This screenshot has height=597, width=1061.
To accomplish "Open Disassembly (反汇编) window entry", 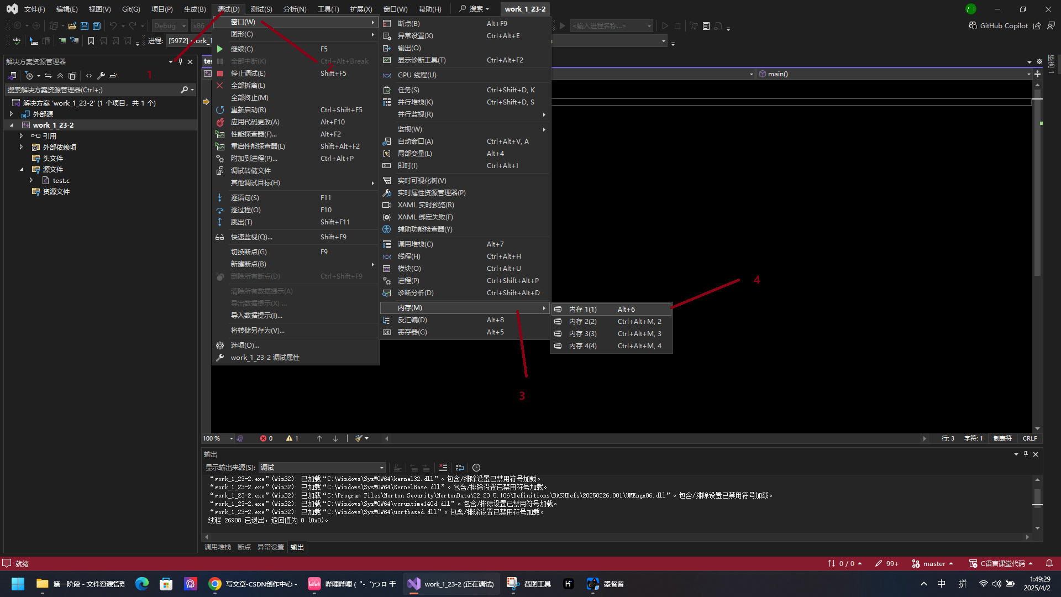I will click(x=412, y=320).
